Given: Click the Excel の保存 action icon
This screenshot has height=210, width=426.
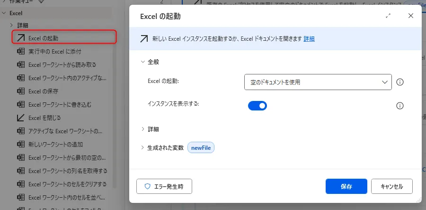Looking at the screenshot, I should point(21,91).
